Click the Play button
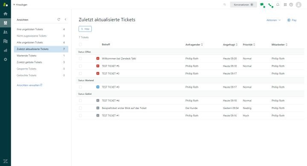The image size is (307, 166). [x=292, y=20]
